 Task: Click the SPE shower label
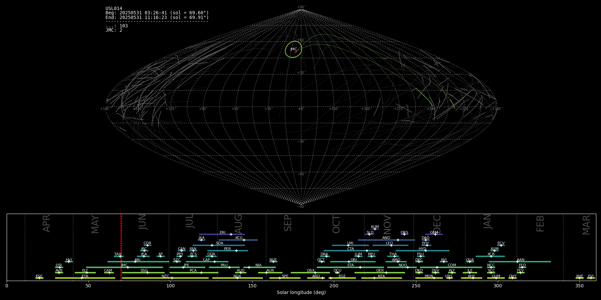pos(285,276)
